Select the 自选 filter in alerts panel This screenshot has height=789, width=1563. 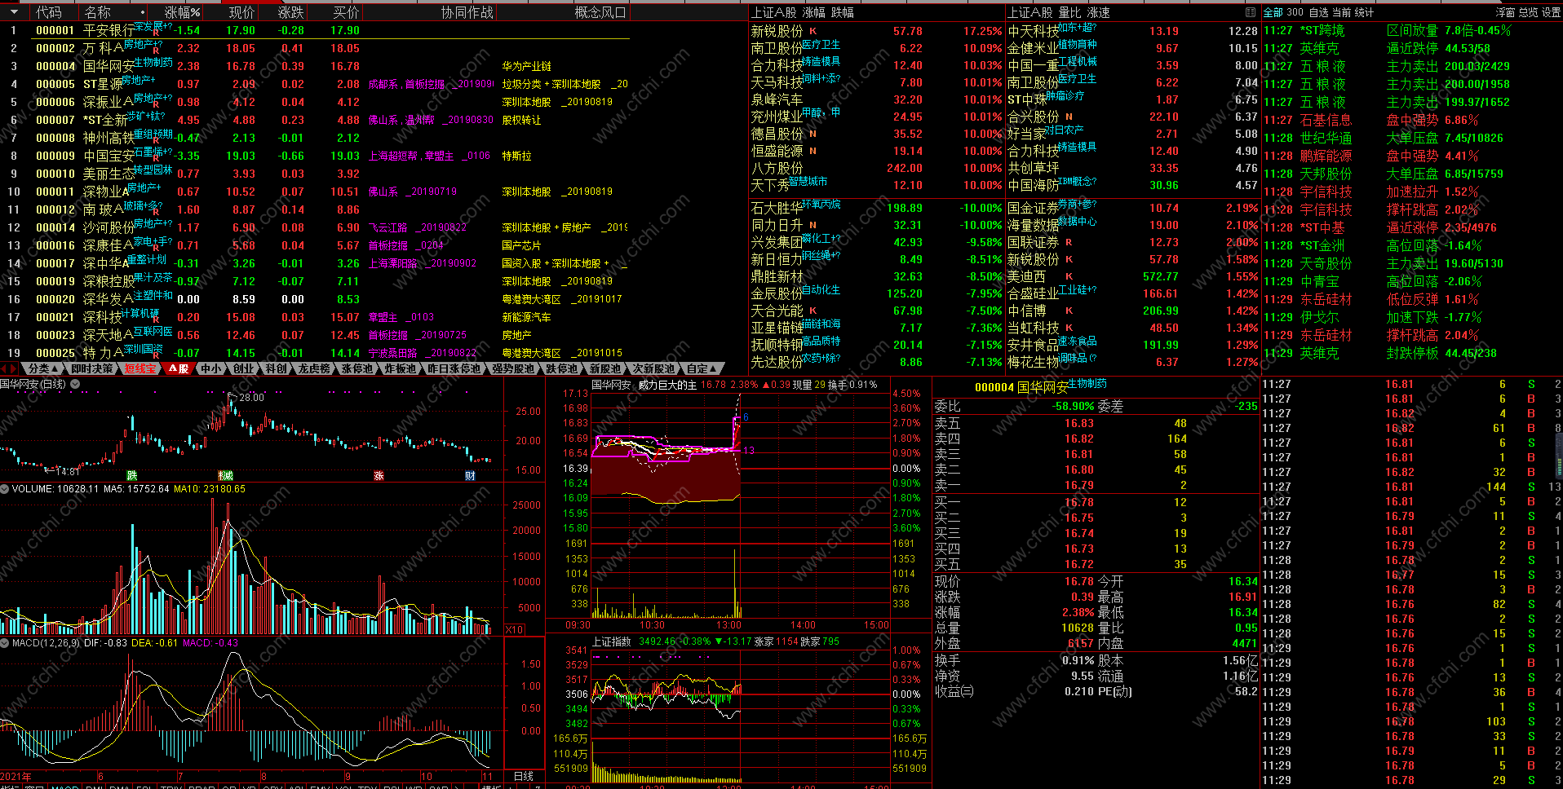tap(1318, 12)
